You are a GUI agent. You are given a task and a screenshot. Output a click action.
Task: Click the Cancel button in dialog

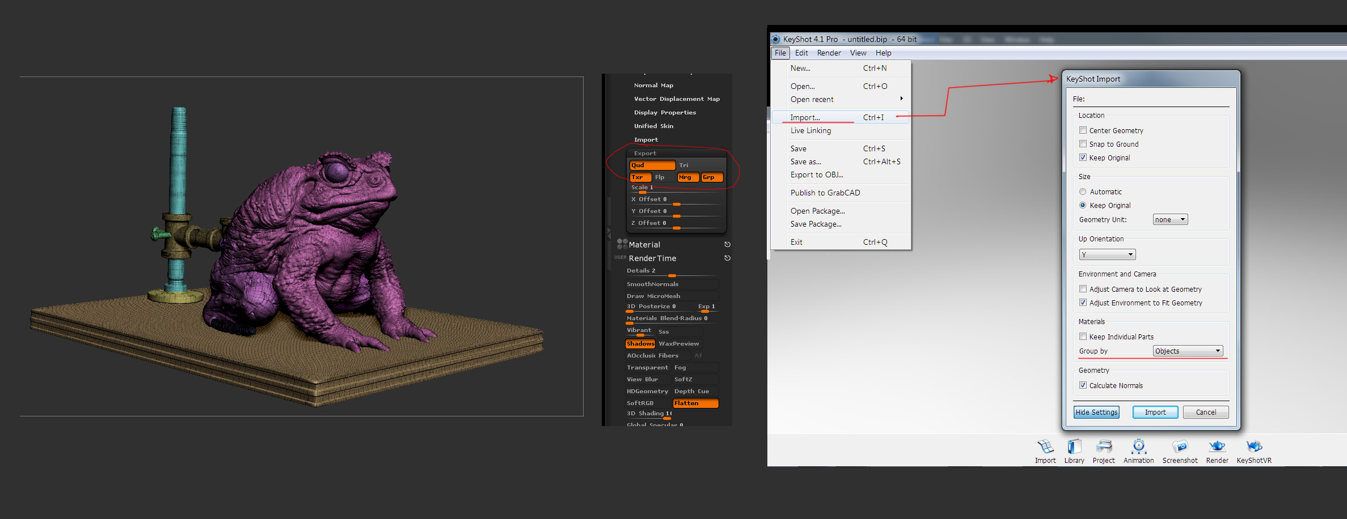coord(1206,412)
